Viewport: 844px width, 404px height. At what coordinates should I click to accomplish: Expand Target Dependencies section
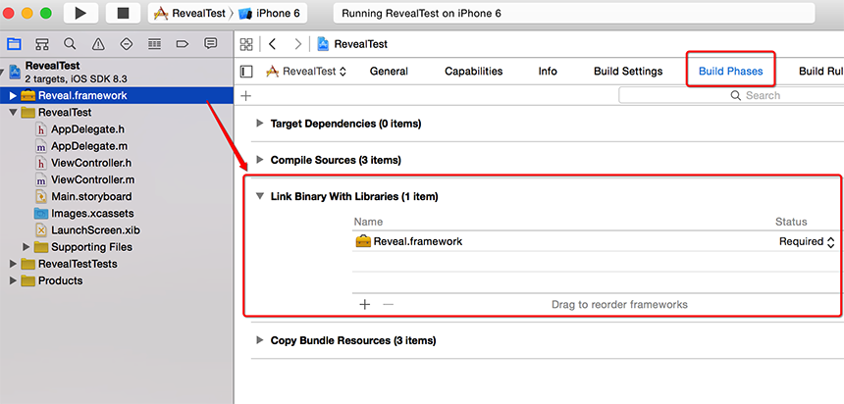[260, 124]
